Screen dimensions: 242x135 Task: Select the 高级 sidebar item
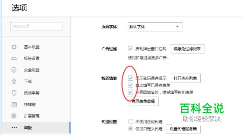pyautogui.click(x=36, y=128)
